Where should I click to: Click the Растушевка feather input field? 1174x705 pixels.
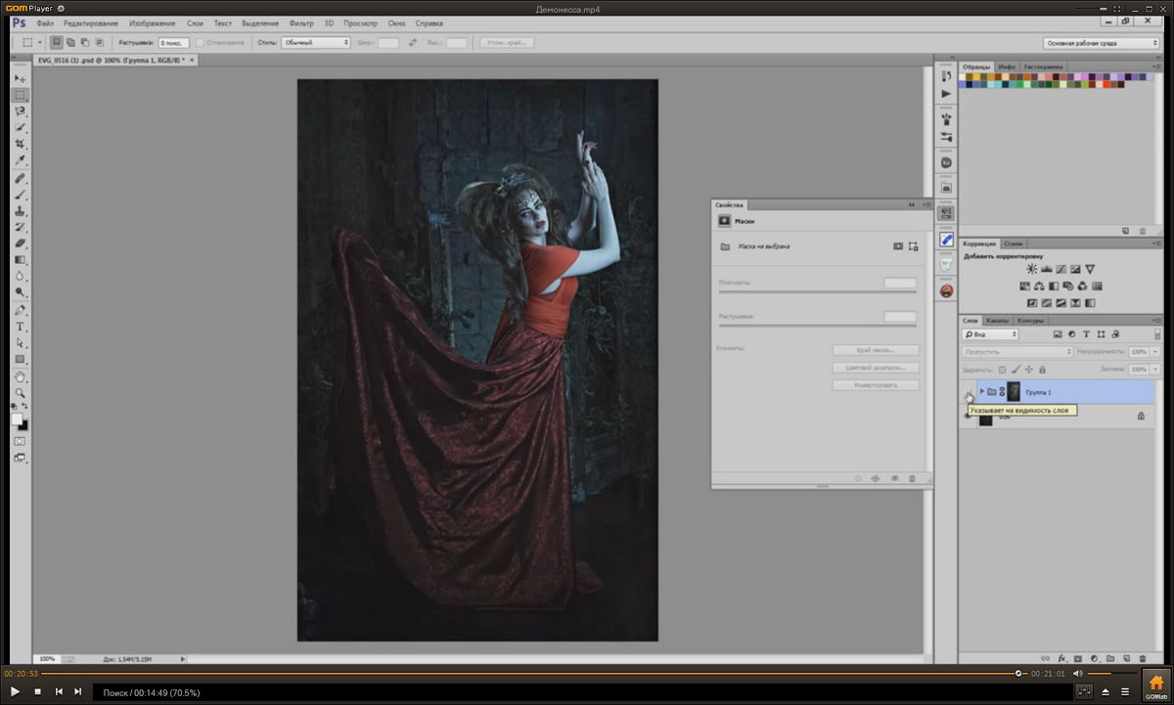click(174, 43)
